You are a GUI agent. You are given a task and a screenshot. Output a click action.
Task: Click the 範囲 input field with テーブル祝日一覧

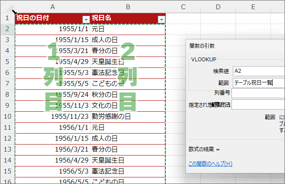(259, 83)
